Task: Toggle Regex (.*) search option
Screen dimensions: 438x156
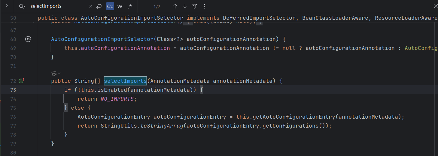Action: pyautogui.click(x=129, y=6)
